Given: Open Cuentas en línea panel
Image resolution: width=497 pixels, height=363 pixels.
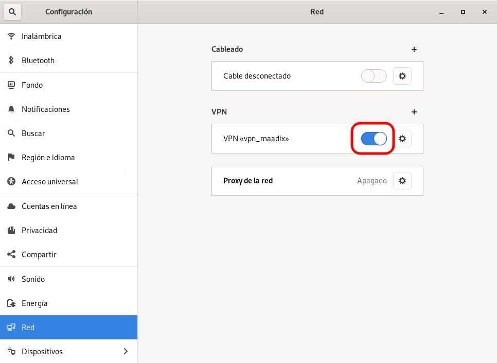Looking at the screenshot, I should click(x=69, y=206).
